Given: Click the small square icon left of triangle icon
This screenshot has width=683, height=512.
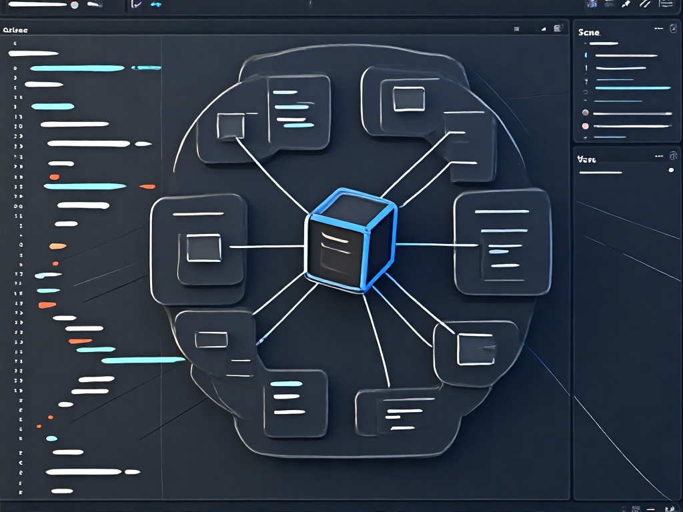Looking at the screenshot, I should [x=517, y=29].
